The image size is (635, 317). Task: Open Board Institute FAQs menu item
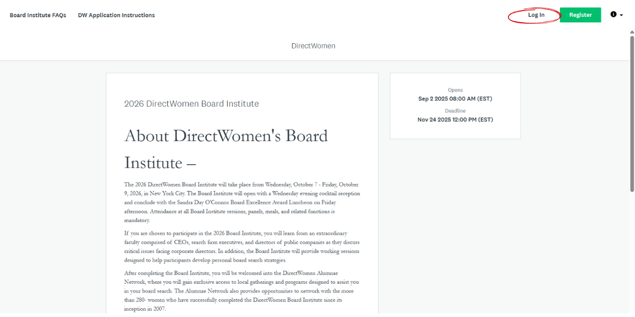[38, 15]
